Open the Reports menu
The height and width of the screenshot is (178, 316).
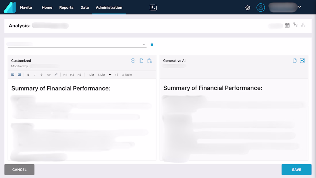(66, 7)
